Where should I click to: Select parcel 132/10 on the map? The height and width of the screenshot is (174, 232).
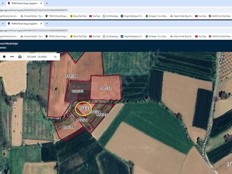(69, 127)
